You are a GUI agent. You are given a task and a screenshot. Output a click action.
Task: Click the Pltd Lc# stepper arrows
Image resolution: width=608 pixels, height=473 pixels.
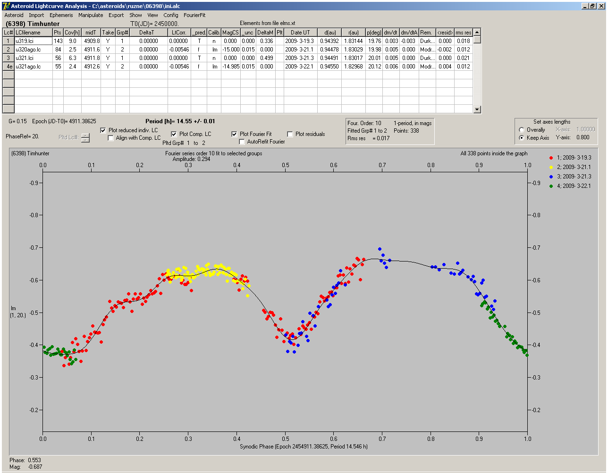[85, 137]
